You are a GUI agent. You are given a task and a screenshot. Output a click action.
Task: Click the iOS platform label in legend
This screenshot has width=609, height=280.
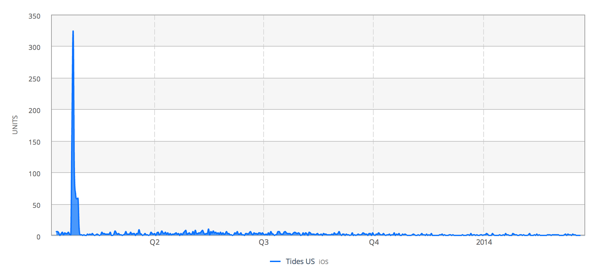point(323,262)
